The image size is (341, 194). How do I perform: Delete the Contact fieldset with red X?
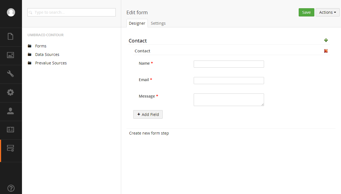pyautogui.click(x=326, y=51)
